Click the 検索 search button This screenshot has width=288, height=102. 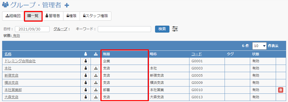click(x=162, y=29)
